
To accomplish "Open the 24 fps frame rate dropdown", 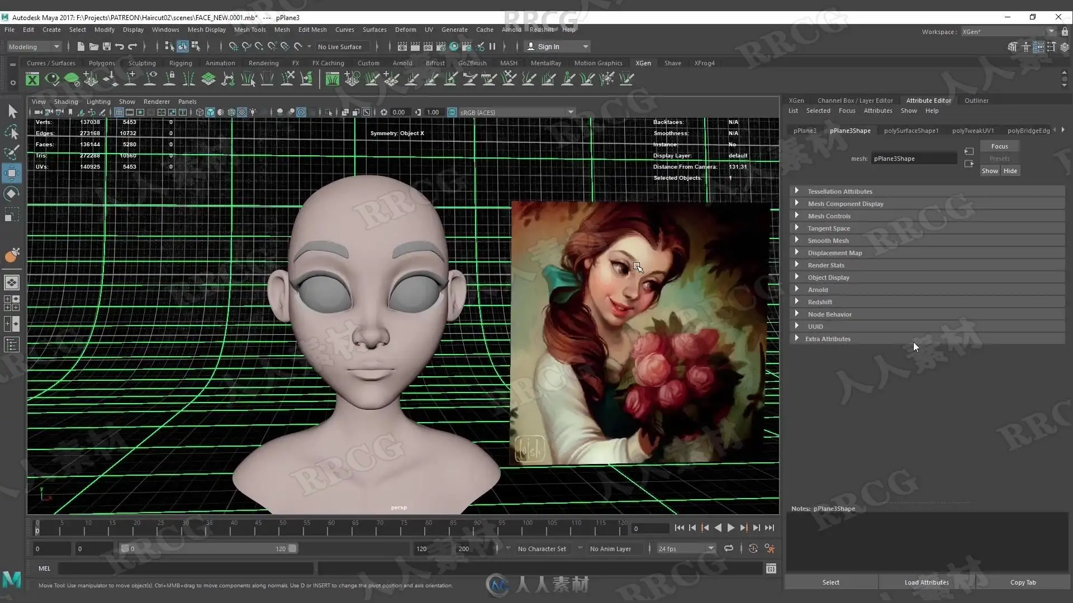I will [686, 548].
